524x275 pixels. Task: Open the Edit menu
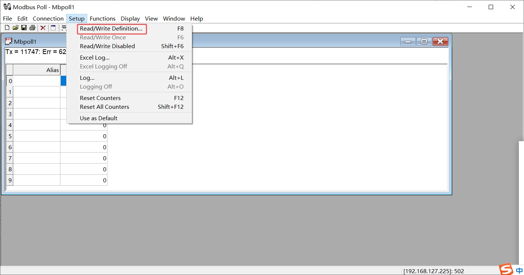22,18
